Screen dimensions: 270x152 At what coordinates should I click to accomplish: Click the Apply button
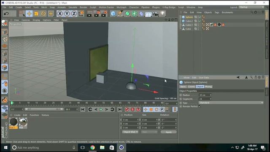click(x=168, y=132)
